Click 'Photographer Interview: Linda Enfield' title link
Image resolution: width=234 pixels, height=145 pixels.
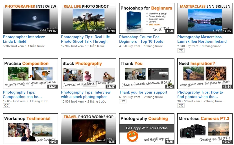click(24, 39)
